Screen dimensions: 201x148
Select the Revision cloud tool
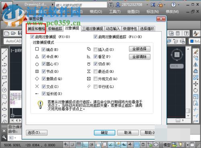point(4,96)
